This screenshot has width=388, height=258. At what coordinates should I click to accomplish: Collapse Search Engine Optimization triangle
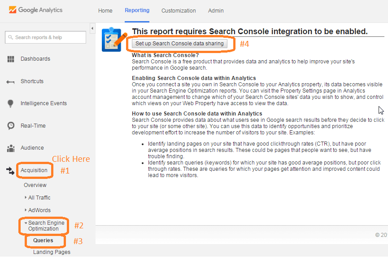pyautogui.click(x=26, y=223)
